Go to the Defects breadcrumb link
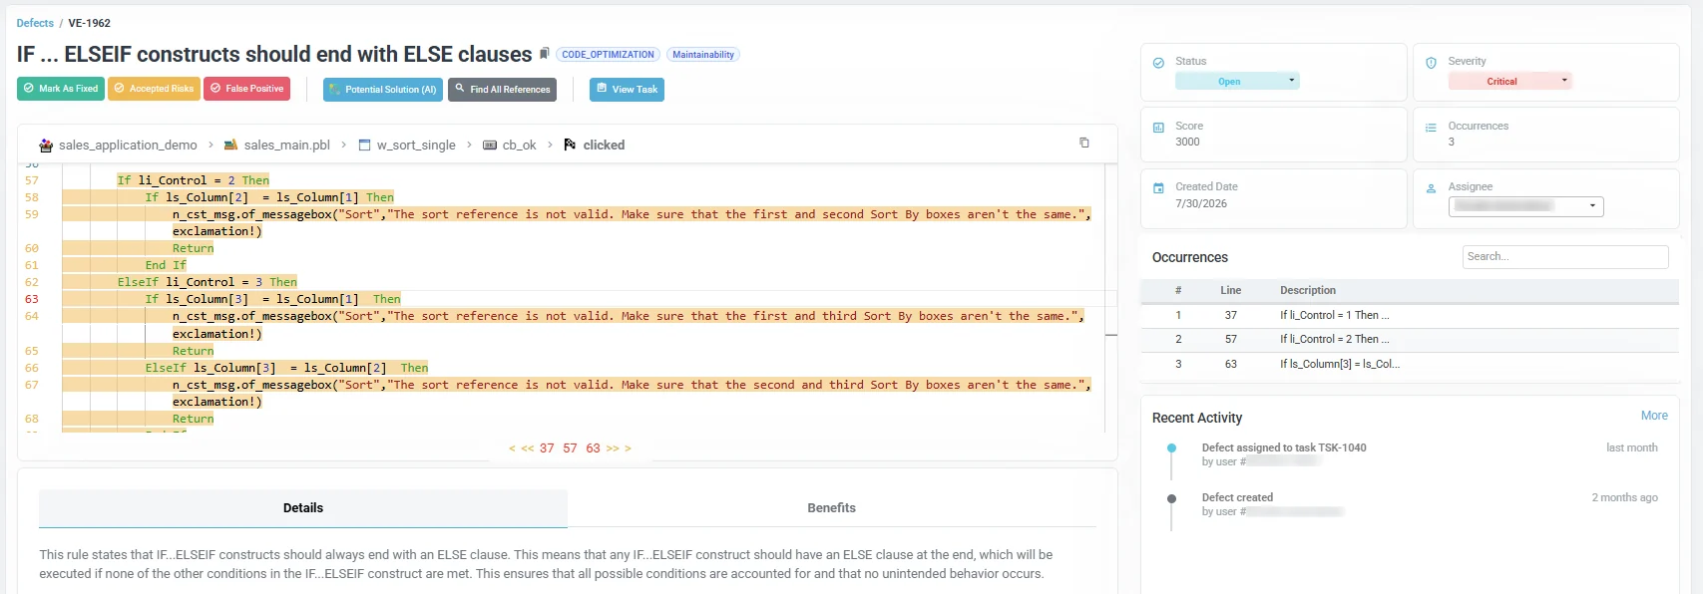This screenshot has height=594, width=1703. (x=35, y=23)
